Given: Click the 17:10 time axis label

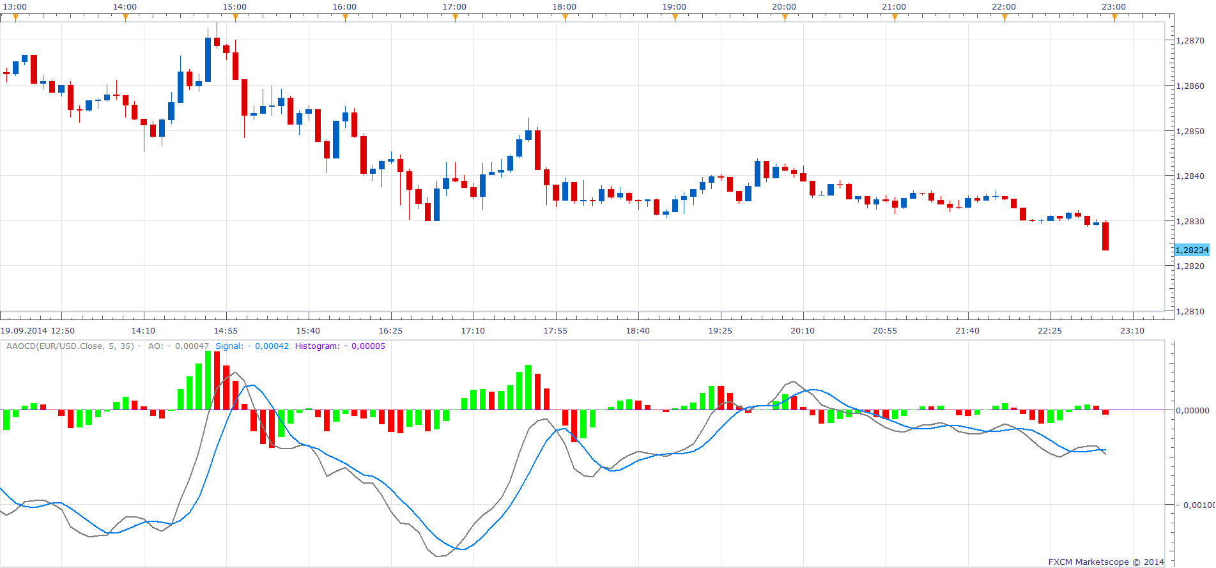Looking at the screenshot, I should click(473, 331).
